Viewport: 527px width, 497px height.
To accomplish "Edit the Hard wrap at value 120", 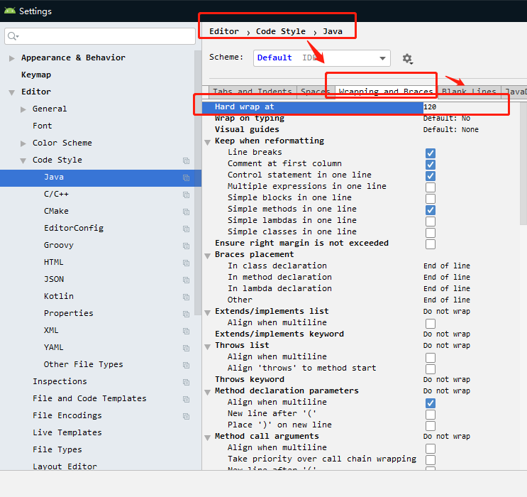I will 430,107.
